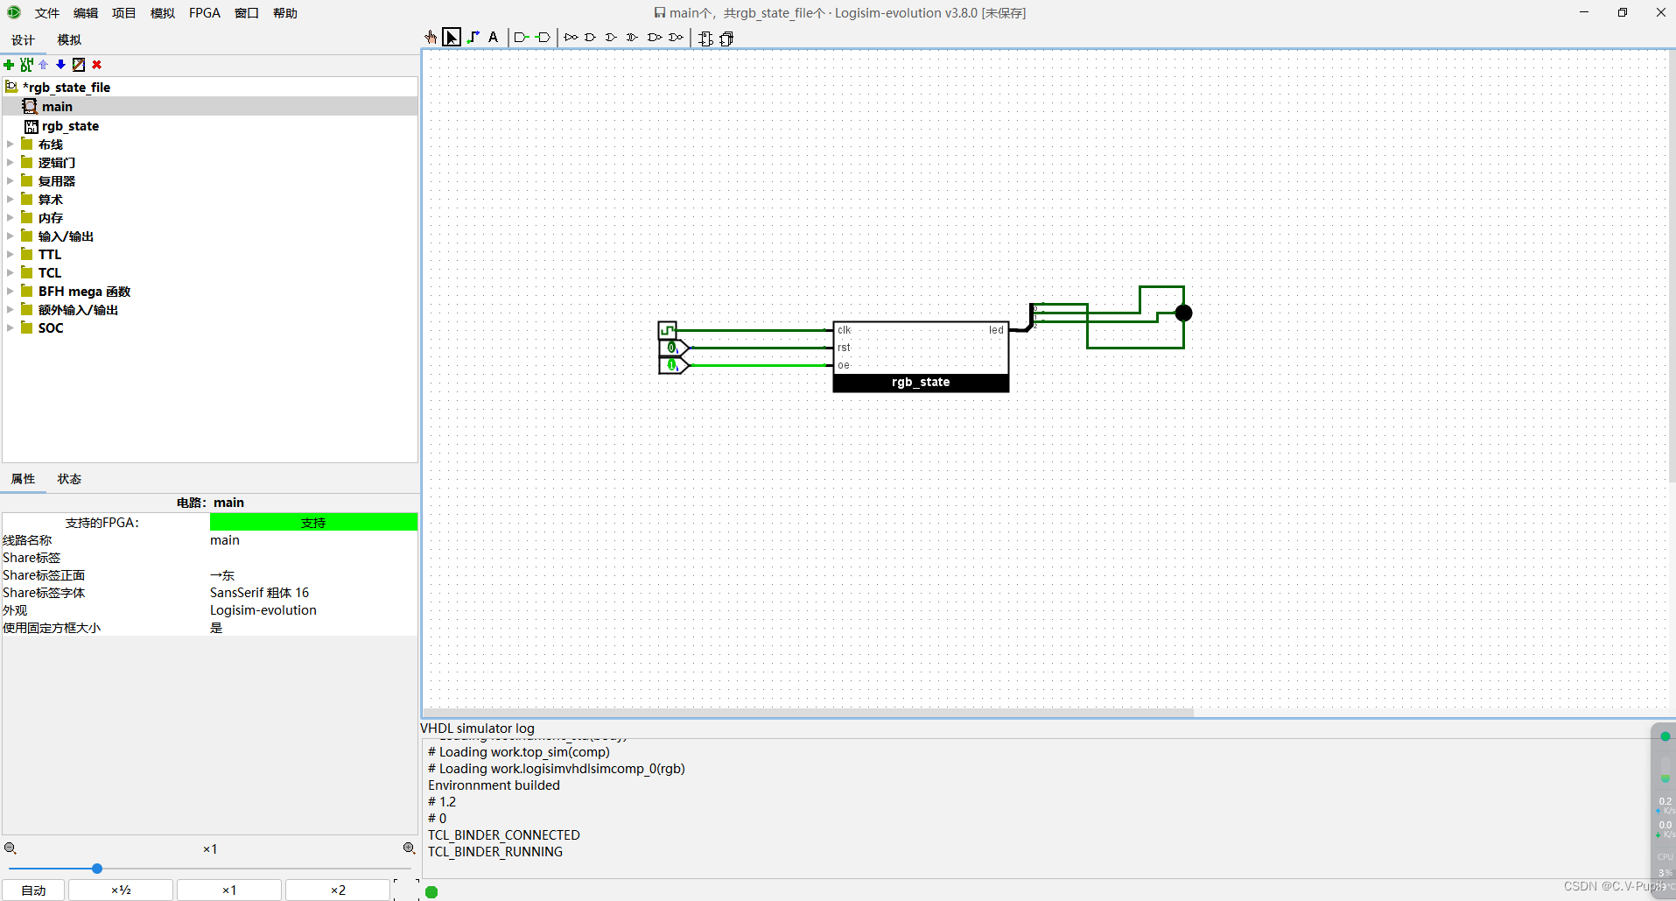Open the FPGA menu
Screen dimensions: 1676x901
(205, 13)
